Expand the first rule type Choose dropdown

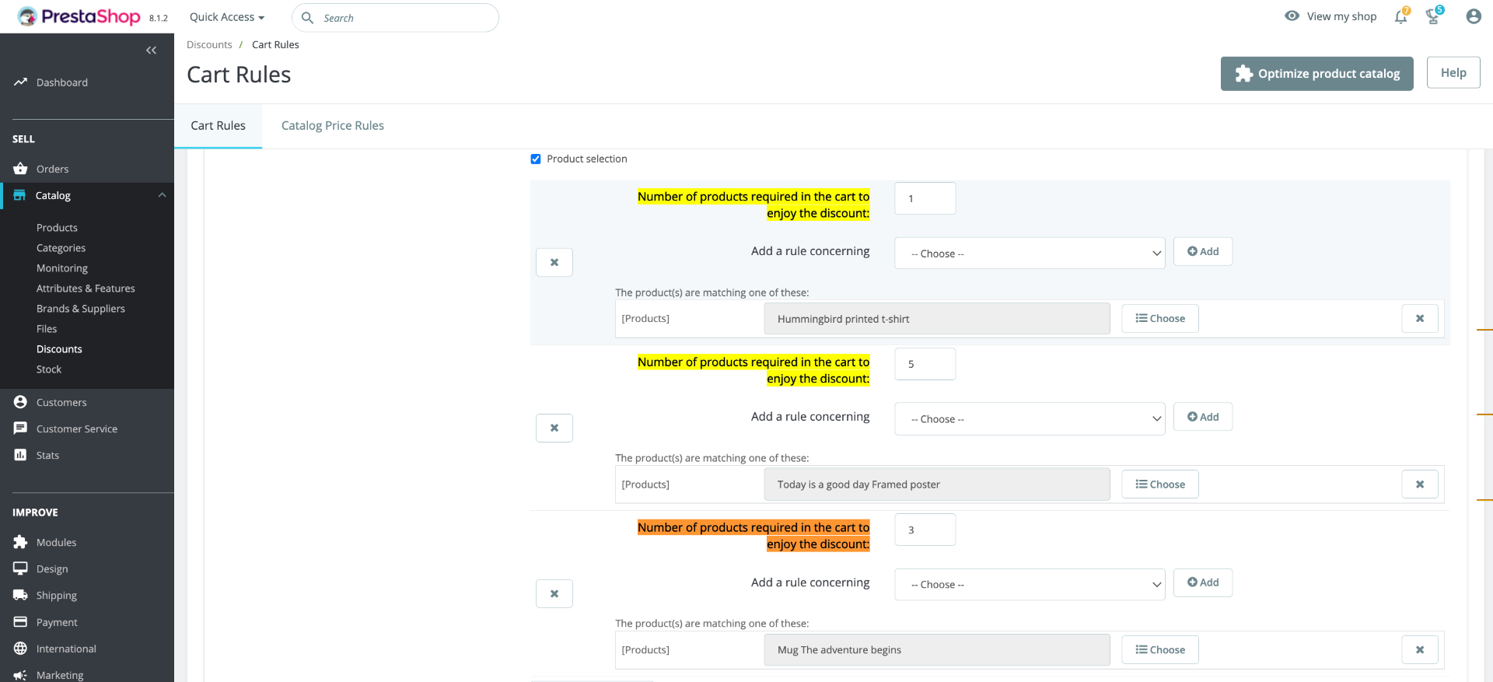1029,254
